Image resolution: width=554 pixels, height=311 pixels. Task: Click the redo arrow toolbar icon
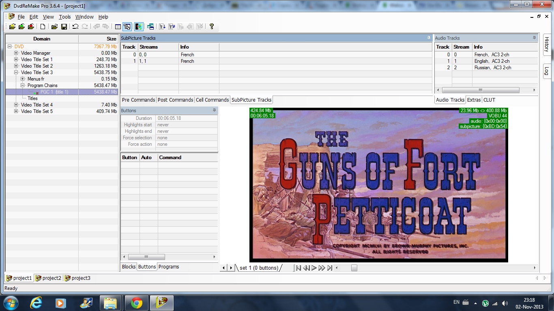click(x=85, y=27)
